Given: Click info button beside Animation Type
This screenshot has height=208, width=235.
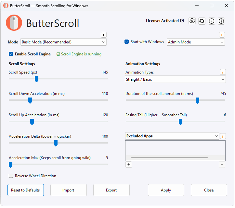Looking at the screenshot, I should click(223, 72).
